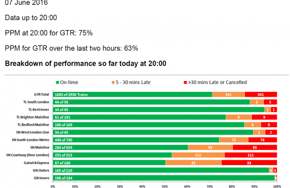Select the TL Brighton Mainline row label
The image size is (290, 188).
[x=33, y=117]
